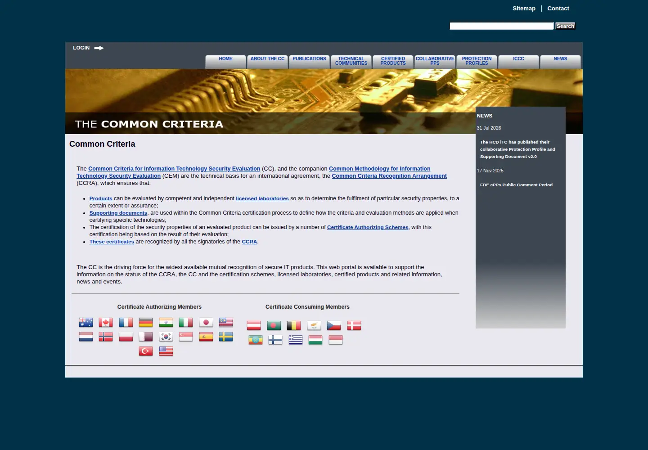Image resolution: width=648 pixels, height=450 pixels.
Task: Click the Cyprus flag icon
Action: coord(314,325)
